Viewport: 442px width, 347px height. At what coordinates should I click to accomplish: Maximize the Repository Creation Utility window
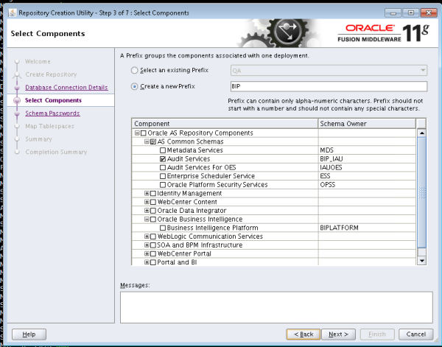tap(411, 13)
